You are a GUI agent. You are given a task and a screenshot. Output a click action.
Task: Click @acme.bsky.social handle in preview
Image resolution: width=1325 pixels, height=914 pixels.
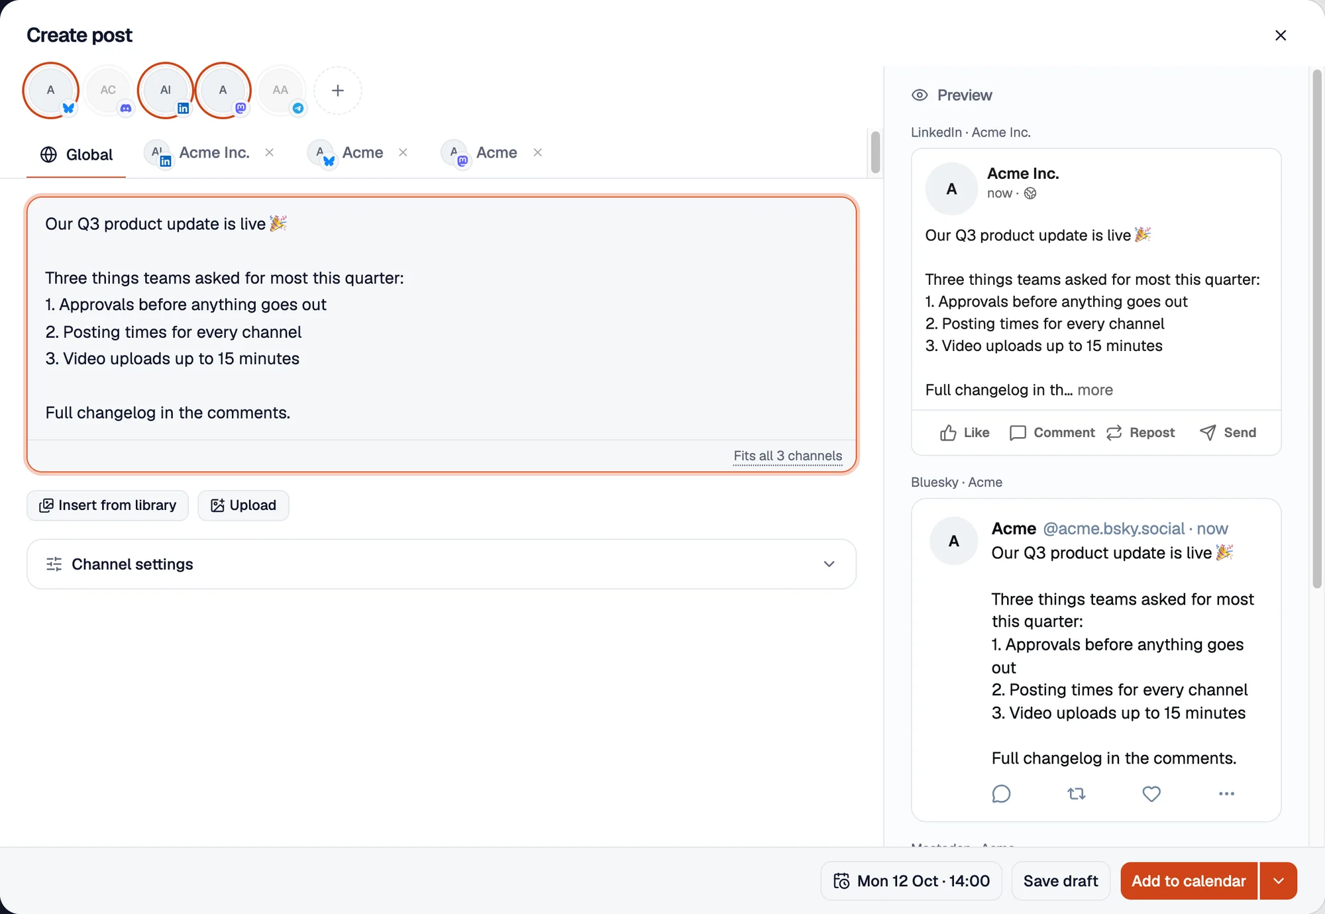tap(1114, 529)
